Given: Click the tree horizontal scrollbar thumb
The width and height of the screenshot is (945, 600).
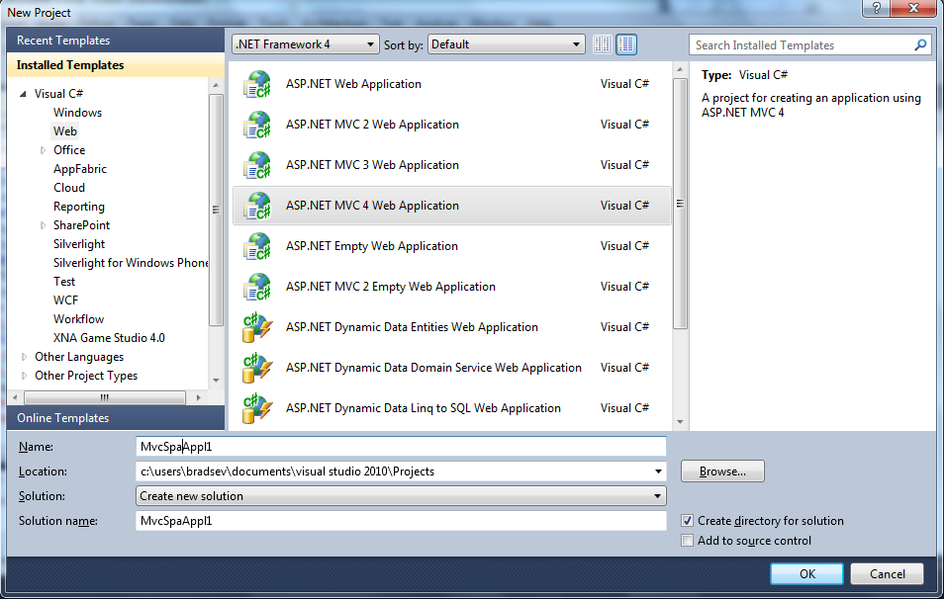Looking at the screenshot, I should click(x=105, y=397).
